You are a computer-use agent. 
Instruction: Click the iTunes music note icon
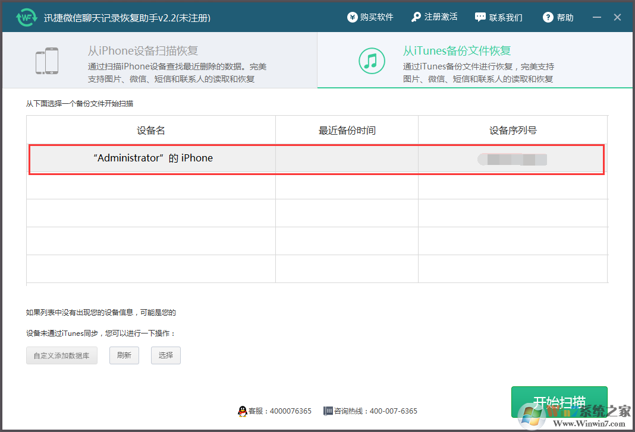pyautogui.click(x=372, y=60)
